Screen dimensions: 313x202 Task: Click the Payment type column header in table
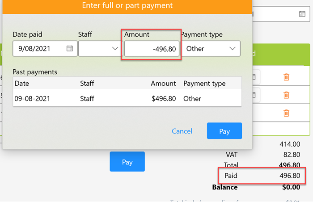[x=204, y=84]
